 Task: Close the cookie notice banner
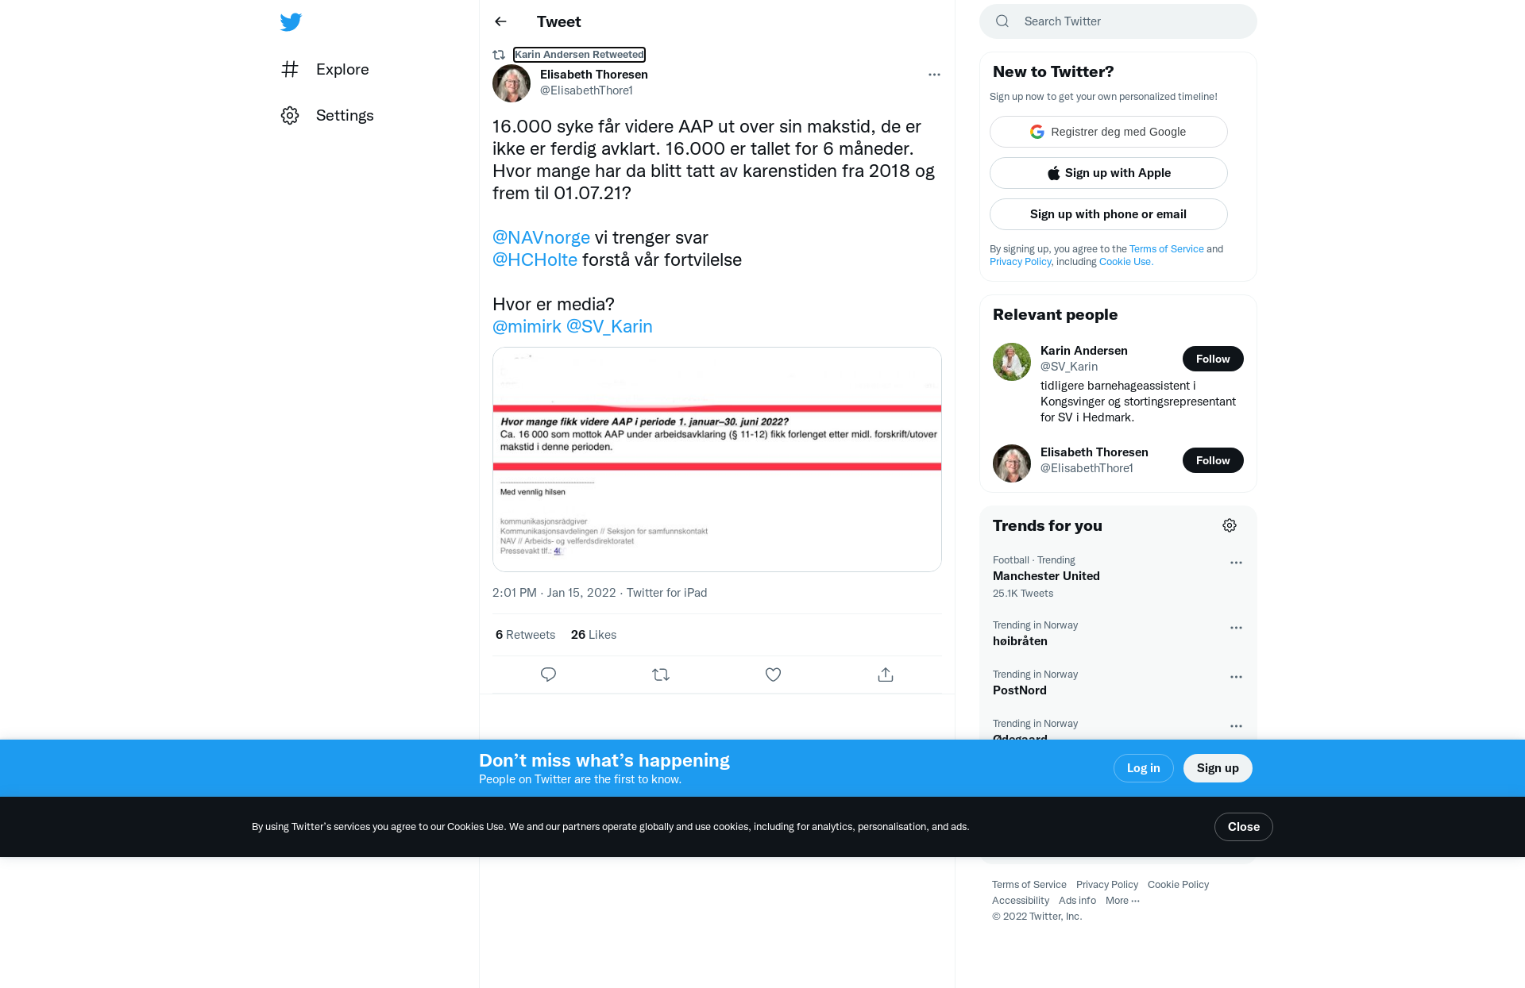[1243, 827]
